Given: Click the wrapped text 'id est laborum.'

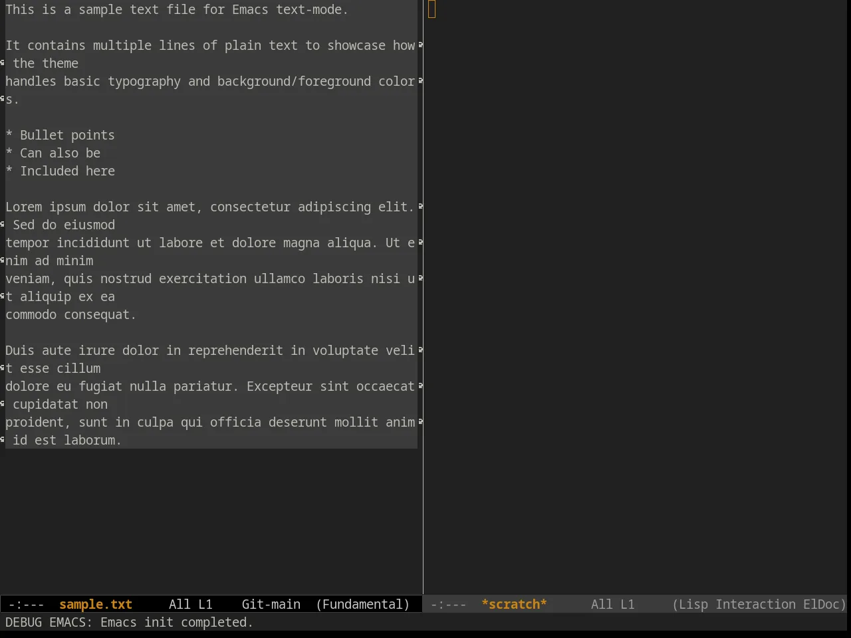Looking at the screenshot, I should pyautogui.click(x=67, y=440).
